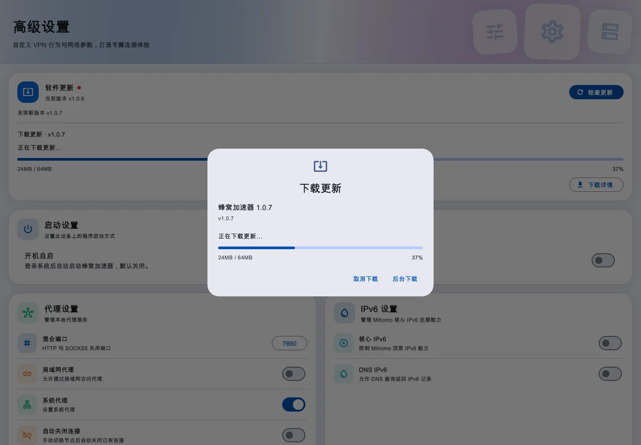Disable the system proxy switch

pos(294,405)
